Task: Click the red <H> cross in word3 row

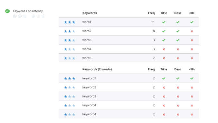Action: point(192,40)
